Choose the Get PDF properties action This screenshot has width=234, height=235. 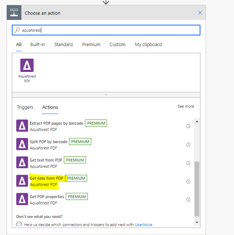pos(47,197)
